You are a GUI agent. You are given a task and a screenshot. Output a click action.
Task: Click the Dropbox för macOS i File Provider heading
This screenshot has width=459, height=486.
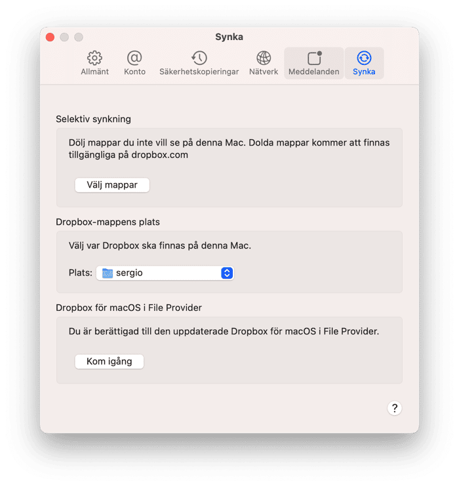pyautogui.click(x=129, y=308)
